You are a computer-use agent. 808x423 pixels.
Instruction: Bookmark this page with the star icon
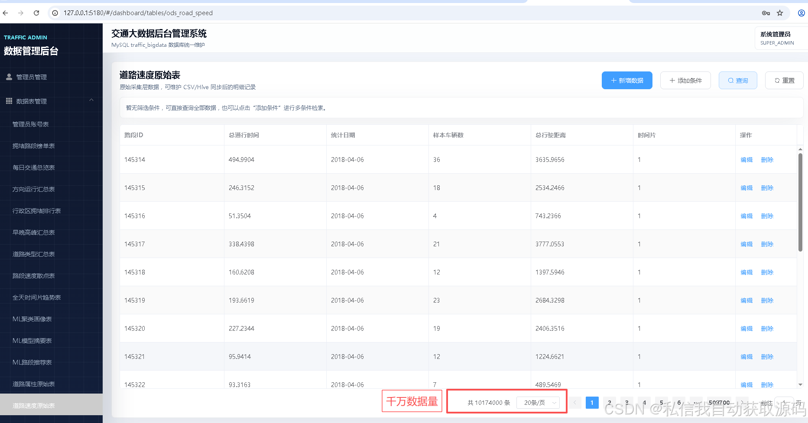point(780,13)
